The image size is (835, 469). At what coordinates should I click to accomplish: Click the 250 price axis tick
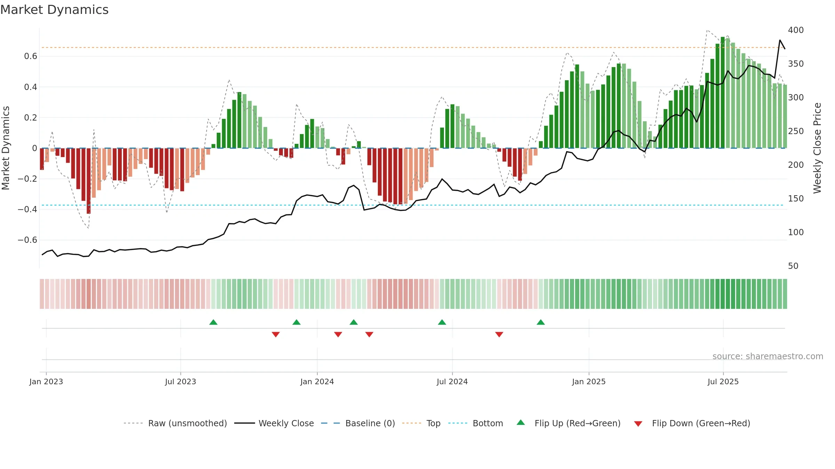[x=796, y=131]
